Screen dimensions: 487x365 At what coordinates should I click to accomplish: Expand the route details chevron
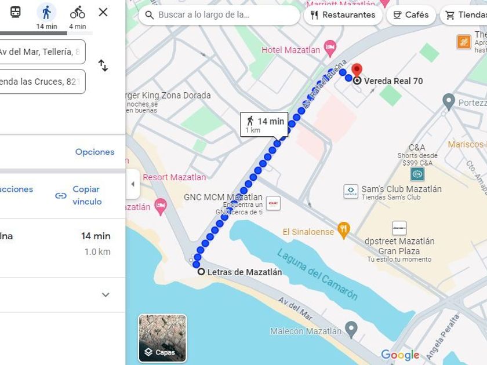click(106, 294)
